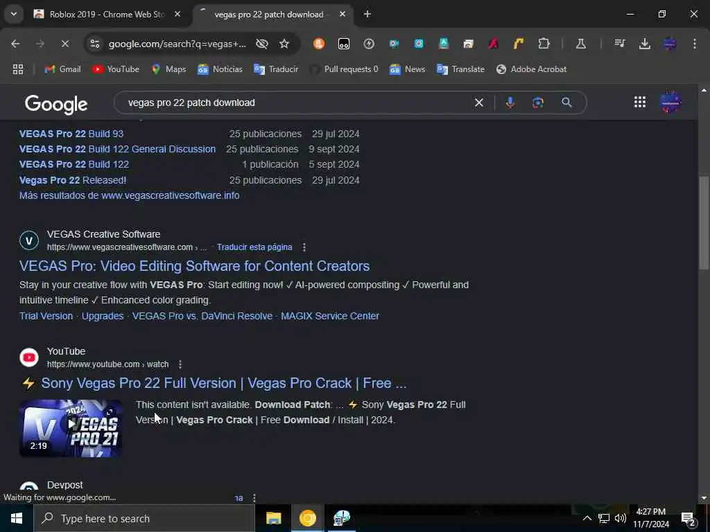The width and height of the screenshot is (710, 532).
Task: Submit search with magnifying glass icon
Action: pyautogui.click(x=566, y=103)
